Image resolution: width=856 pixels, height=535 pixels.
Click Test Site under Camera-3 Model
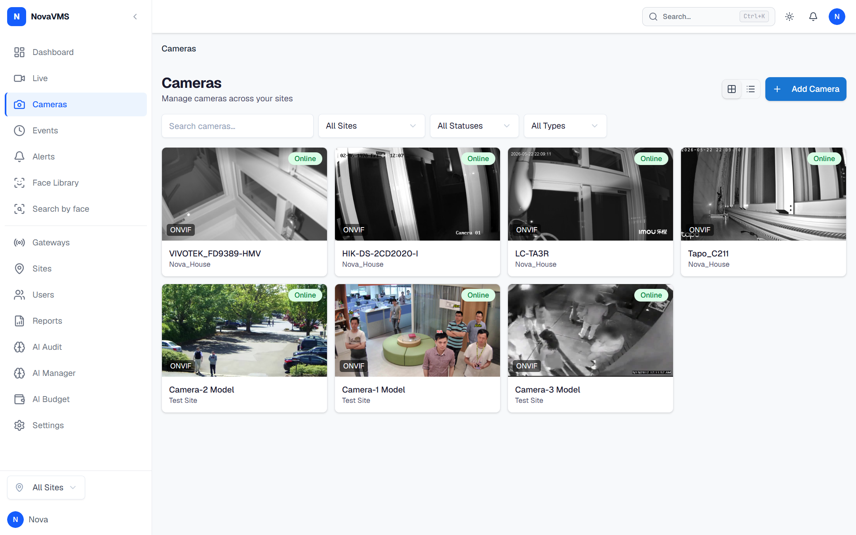coord(529,400)
